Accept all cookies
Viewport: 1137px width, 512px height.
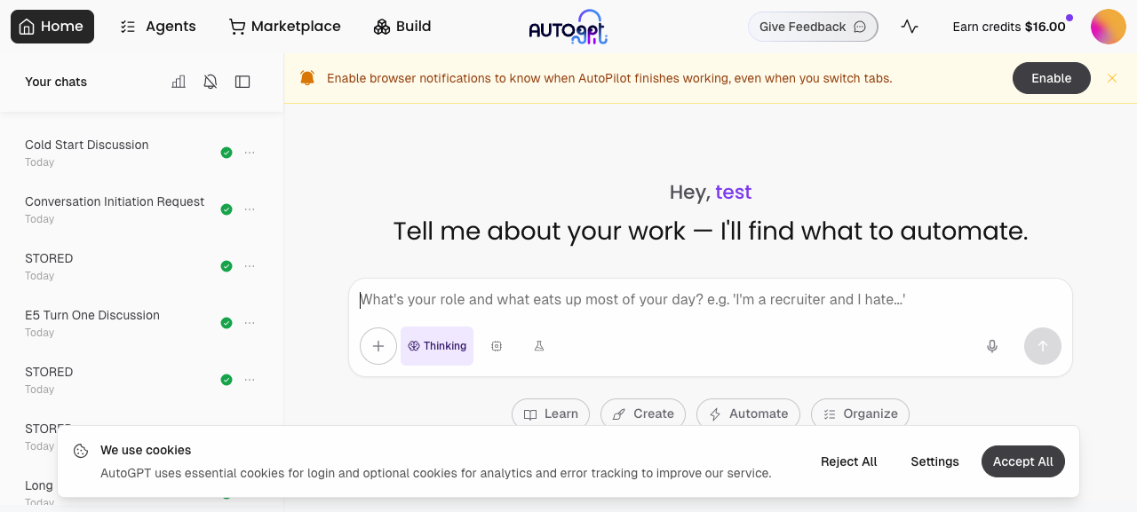(x=1023, y=461)
